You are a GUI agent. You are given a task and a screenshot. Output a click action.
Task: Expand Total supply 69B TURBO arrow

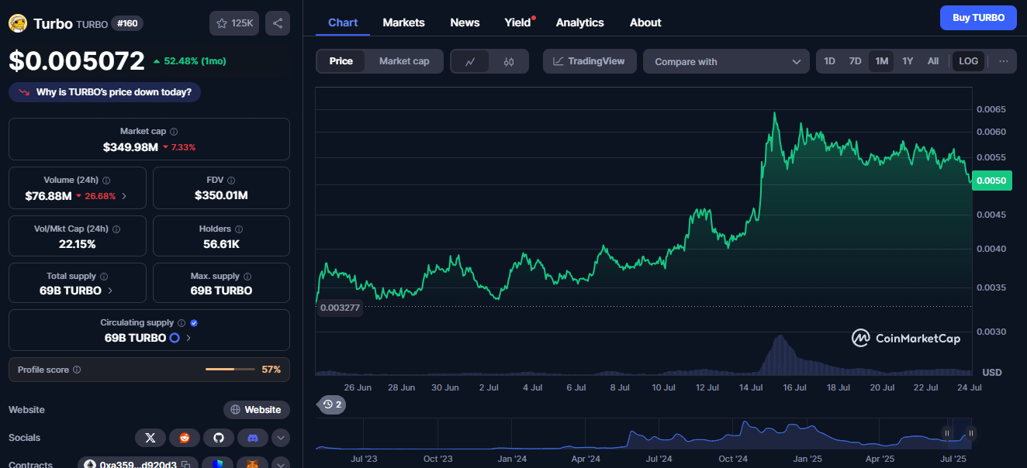click(109, 291)
